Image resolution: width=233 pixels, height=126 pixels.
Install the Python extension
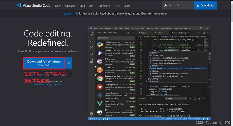tap(132, 47)
